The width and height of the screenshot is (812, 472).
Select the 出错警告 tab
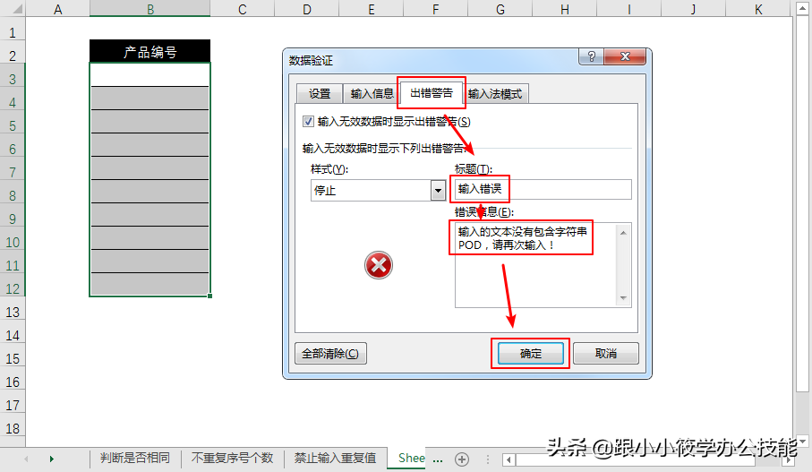point(432,93)
